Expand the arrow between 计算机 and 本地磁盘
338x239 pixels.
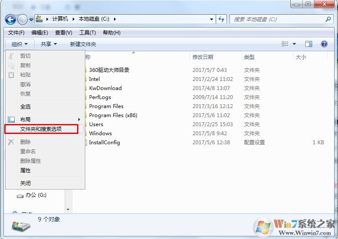click(x=73, y=19)
